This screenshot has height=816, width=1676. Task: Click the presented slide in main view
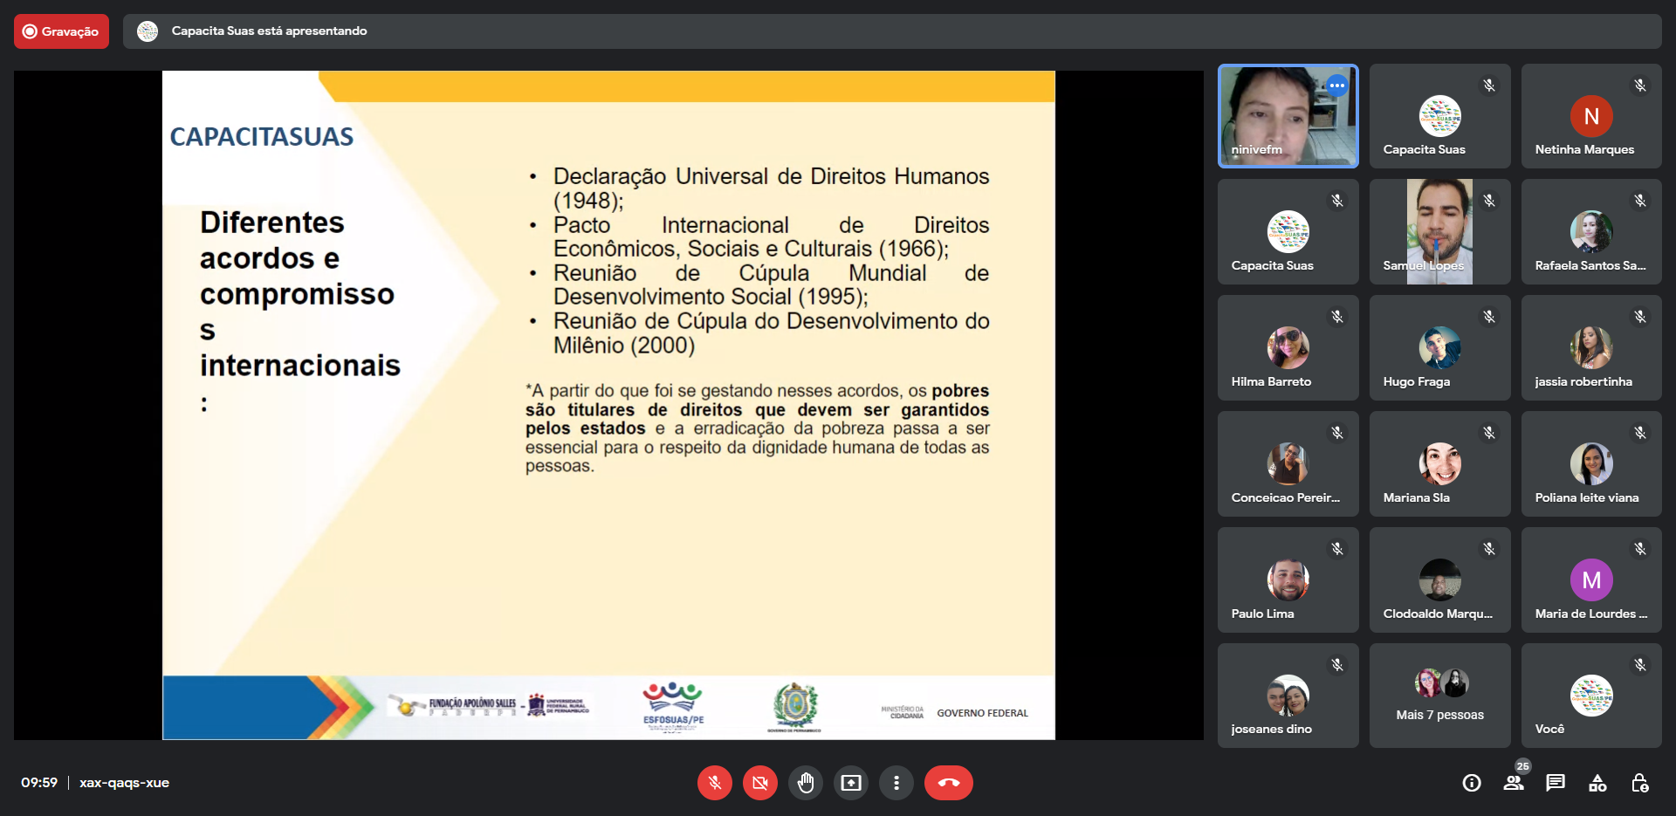tap(608, 405)
